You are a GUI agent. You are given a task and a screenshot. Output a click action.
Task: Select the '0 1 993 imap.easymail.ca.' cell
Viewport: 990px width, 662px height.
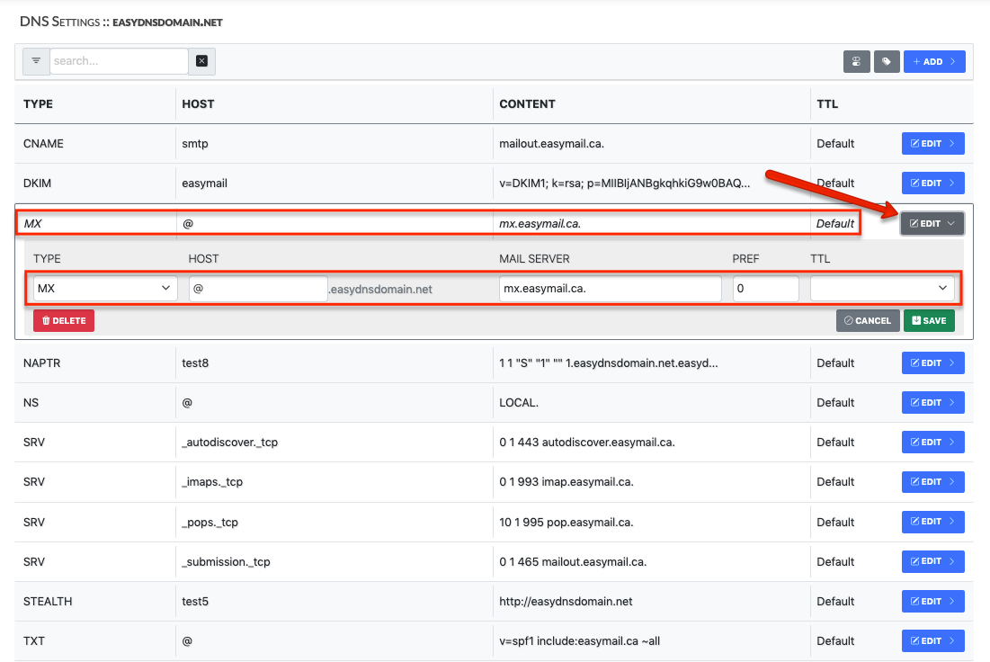point(566,482)
